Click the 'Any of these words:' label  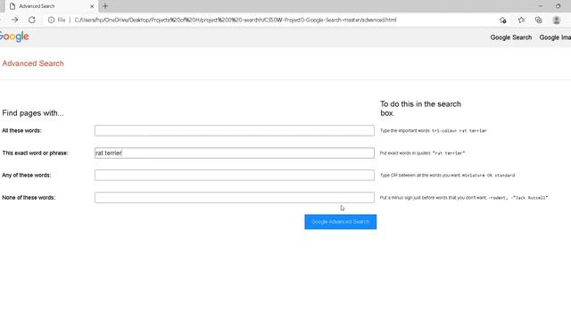click(27, 175)
